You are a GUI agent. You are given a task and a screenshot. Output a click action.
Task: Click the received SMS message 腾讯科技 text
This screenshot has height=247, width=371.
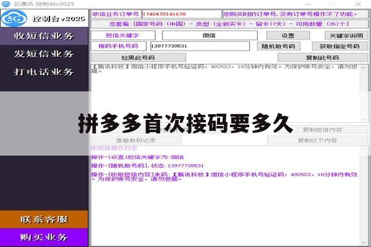point(224,69)
